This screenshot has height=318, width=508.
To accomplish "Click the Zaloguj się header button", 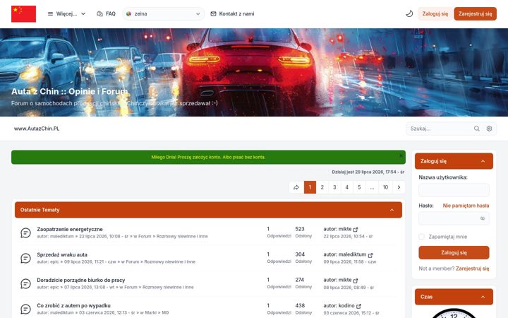I will coord(435,14).
